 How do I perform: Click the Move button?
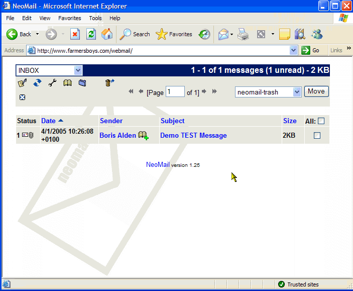(x=316, y=91)
